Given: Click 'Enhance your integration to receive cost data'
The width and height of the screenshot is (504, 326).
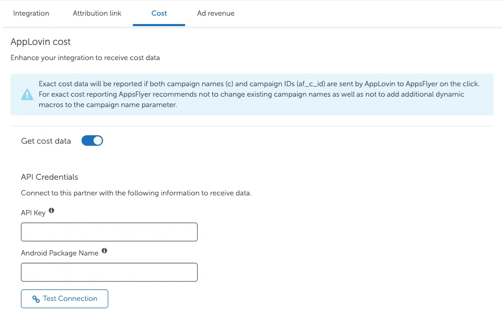Looking at the screenshot, I should (85, 58).
